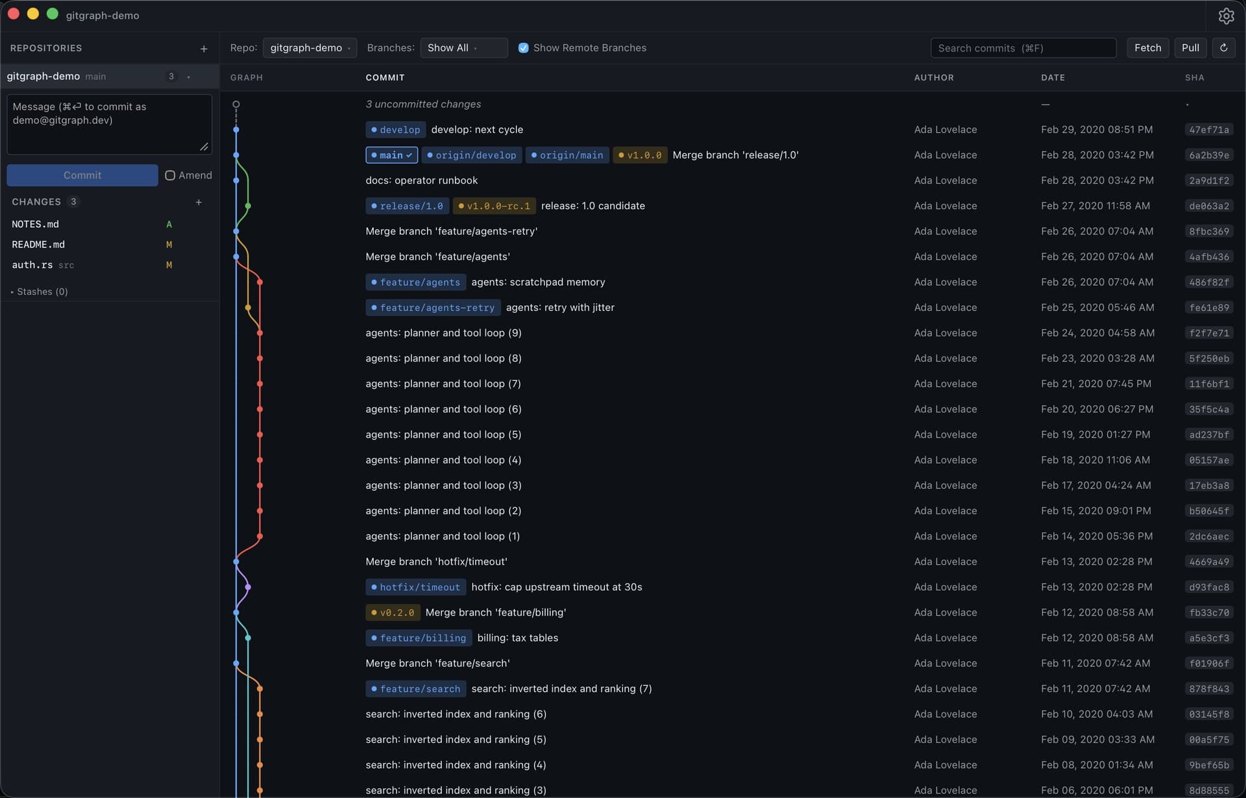
Task: Select README.md in changes list
Action: (x=110, y=245)
